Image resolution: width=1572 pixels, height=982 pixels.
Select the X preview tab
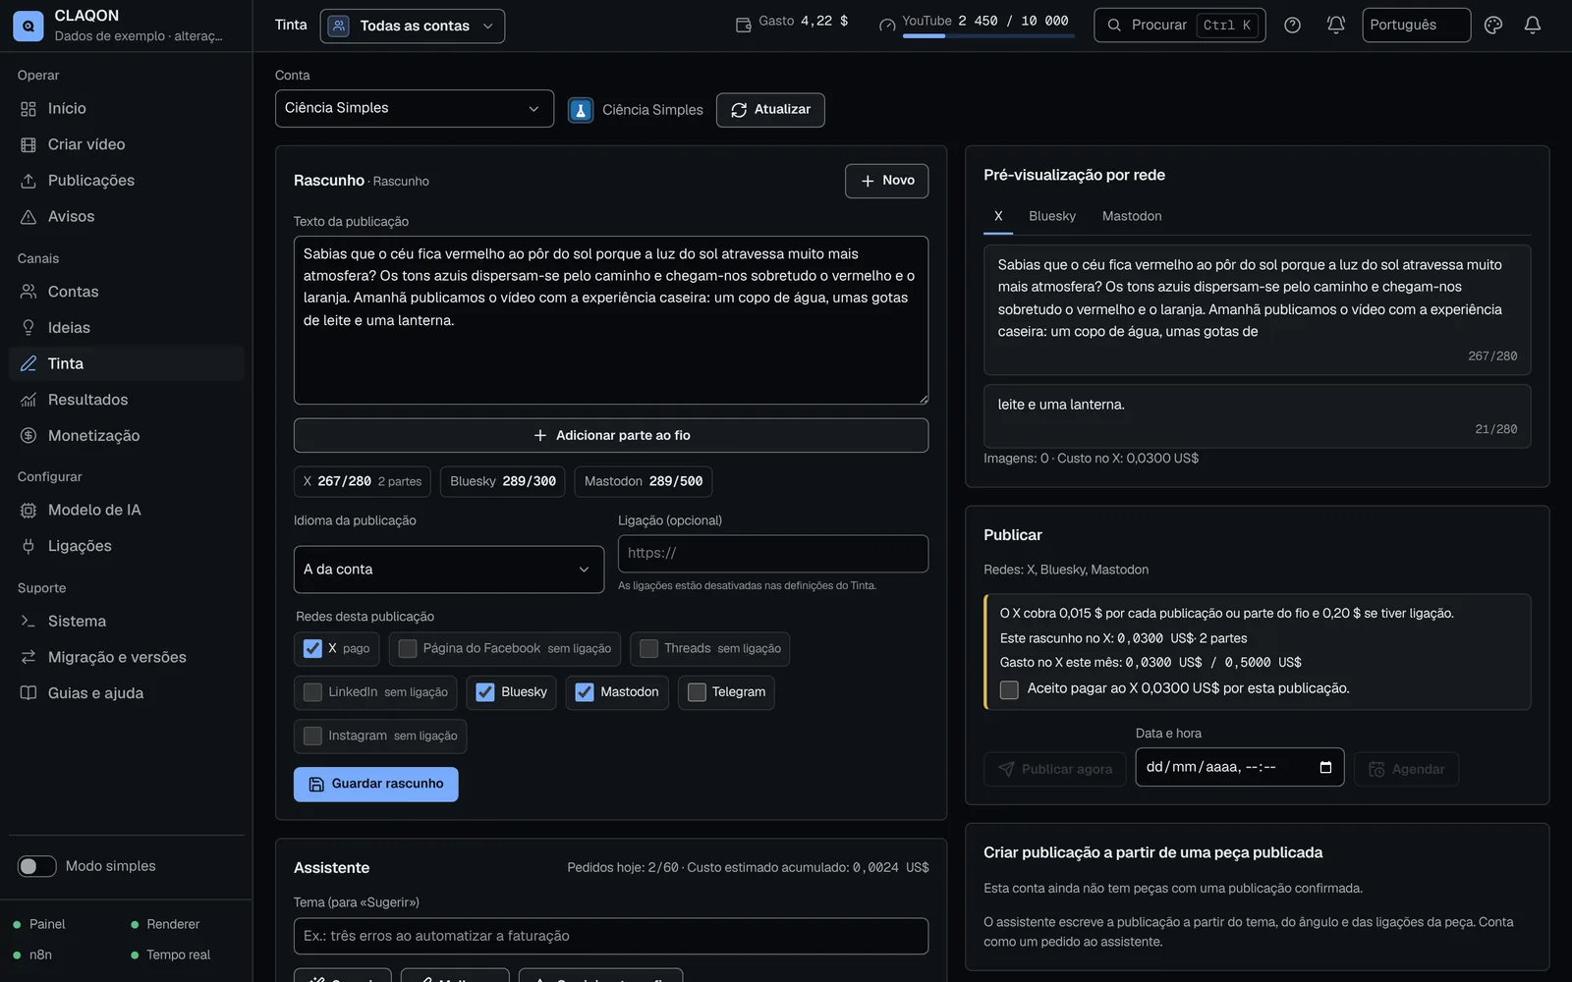998,216
